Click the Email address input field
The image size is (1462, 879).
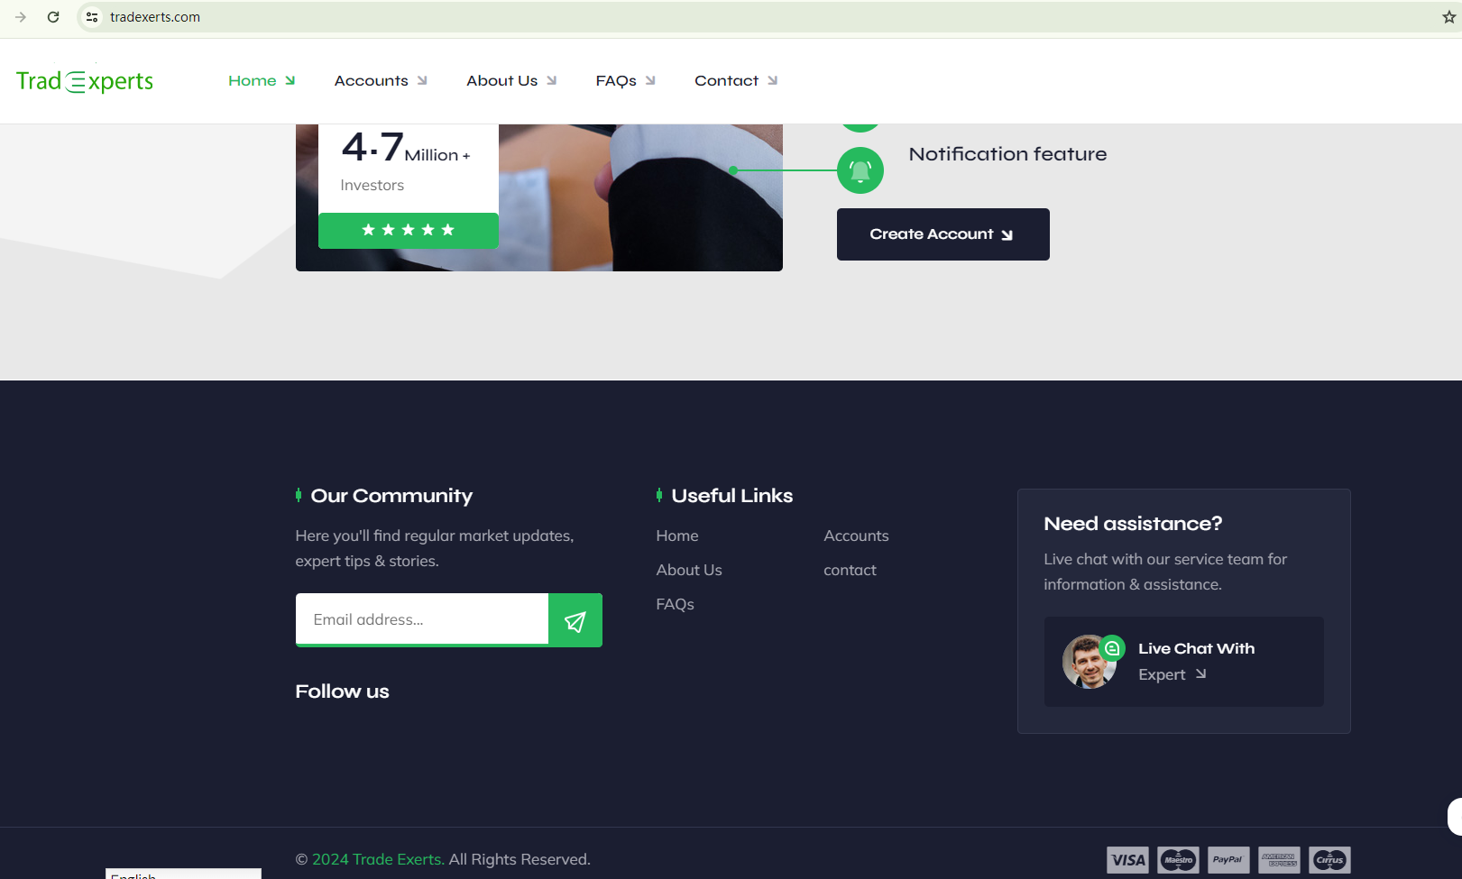(x=421, y=619)
